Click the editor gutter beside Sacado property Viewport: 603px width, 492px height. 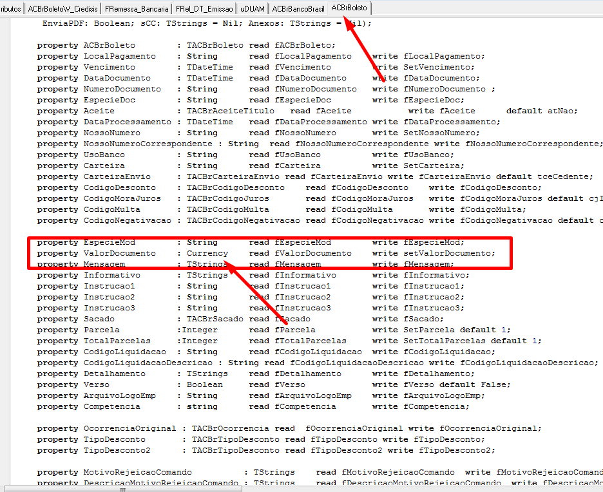pyautogui.click(x=5, y=319)
